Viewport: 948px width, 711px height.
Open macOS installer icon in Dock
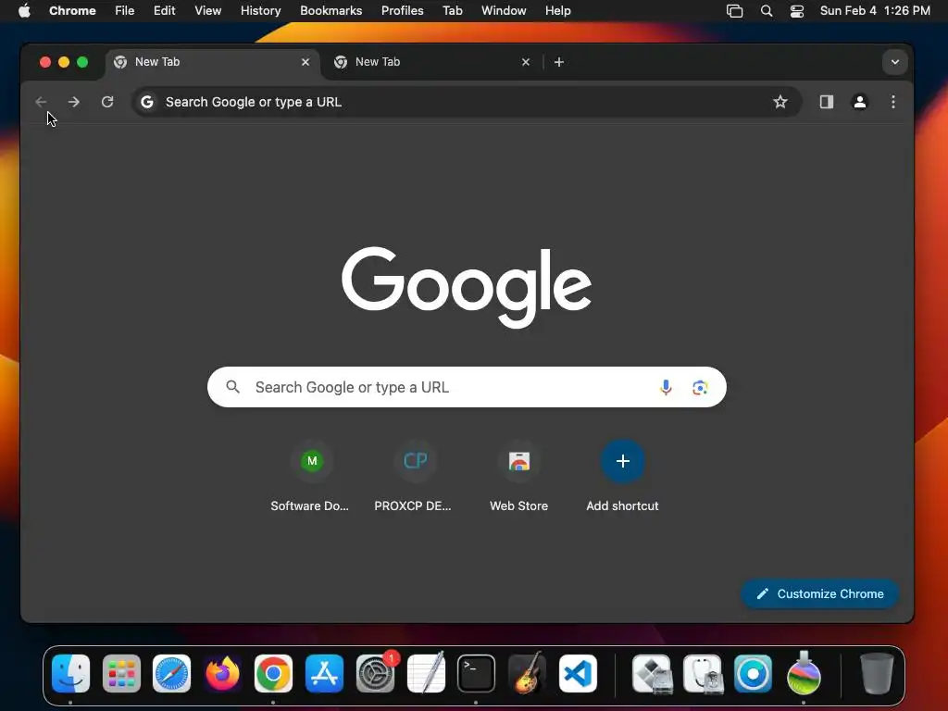coord(804,674)
